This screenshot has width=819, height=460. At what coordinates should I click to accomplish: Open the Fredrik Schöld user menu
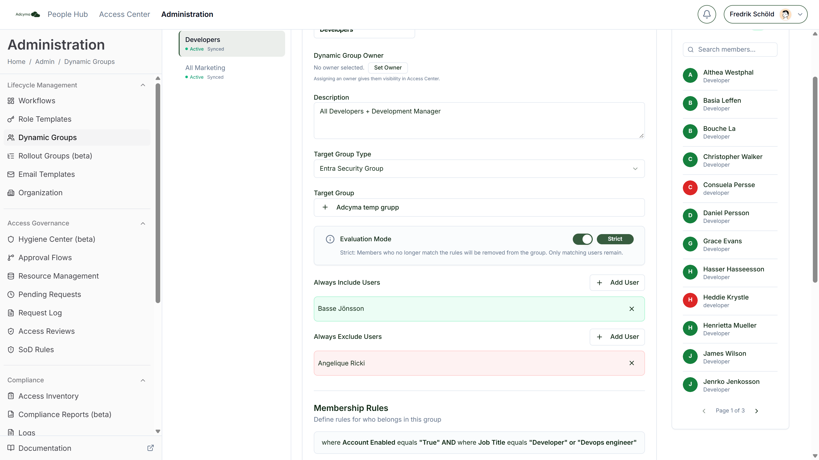[765, 14]
